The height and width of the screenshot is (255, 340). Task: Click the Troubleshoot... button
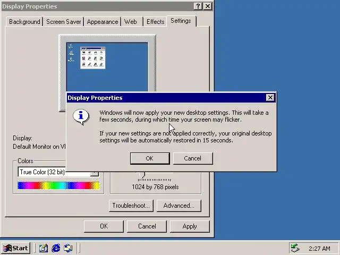[131, 206]
